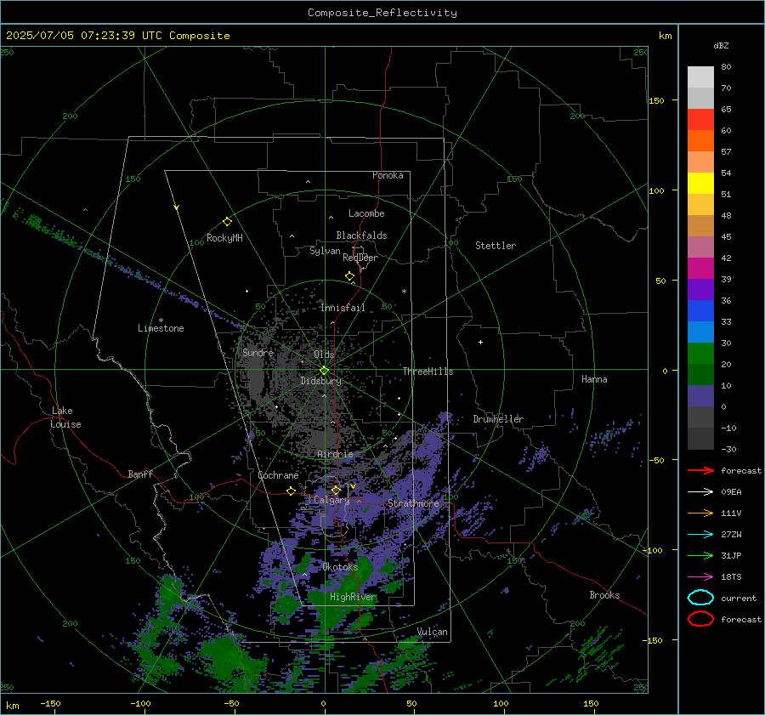Image resolution: width=765 pixels, height=715 pixels.
Task: Click the Didsbury label
Action: coord(321,381)
